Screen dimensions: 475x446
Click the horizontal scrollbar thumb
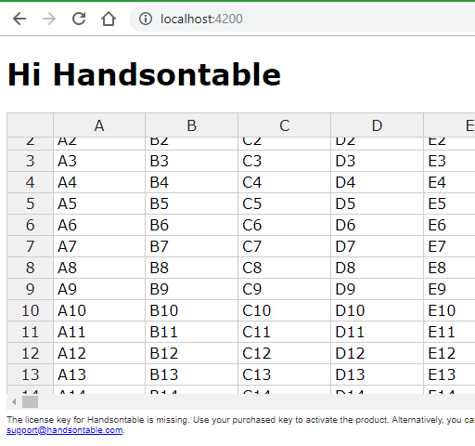tap(30, 402)
